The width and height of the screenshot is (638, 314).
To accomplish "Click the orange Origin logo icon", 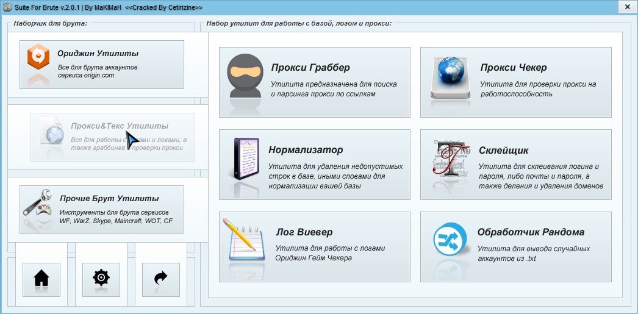I will point(38,57).
